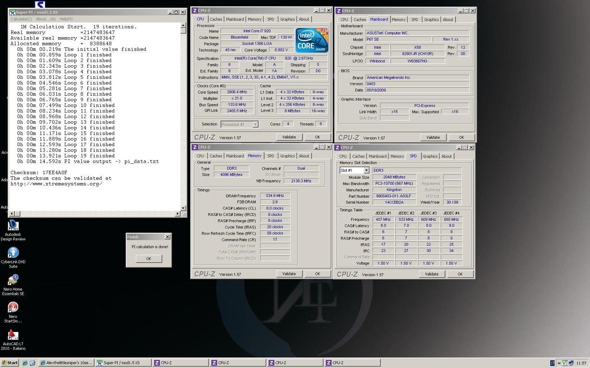
Task: Switch to the Alexthelittlesniper browser taskbar button
Action: pyautogui.click(x=66, y=363)
